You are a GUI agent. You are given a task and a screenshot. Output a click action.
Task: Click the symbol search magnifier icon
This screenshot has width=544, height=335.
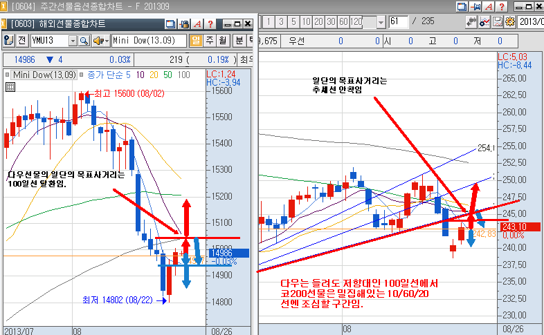point(84,40)
